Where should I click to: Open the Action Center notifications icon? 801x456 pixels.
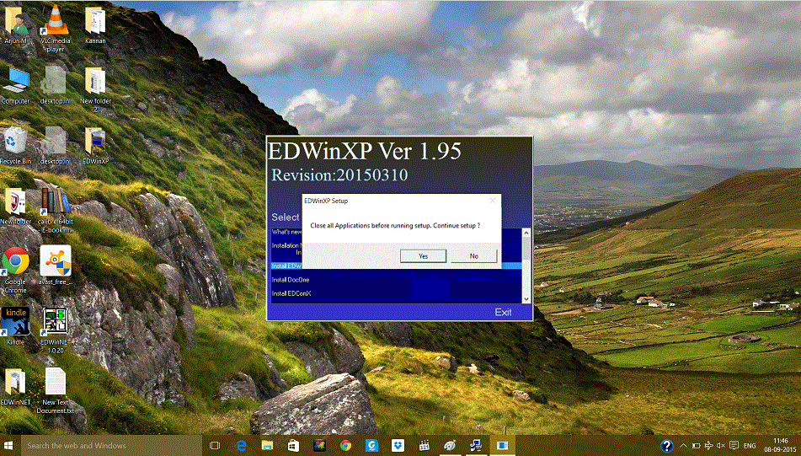coord(734,445)
